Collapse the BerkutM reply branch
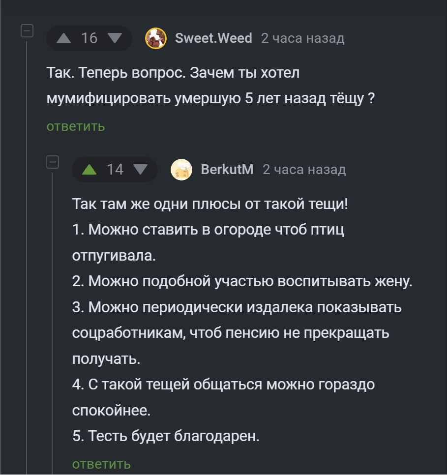The height and width of the screenshot is (475, 447). 52,162
